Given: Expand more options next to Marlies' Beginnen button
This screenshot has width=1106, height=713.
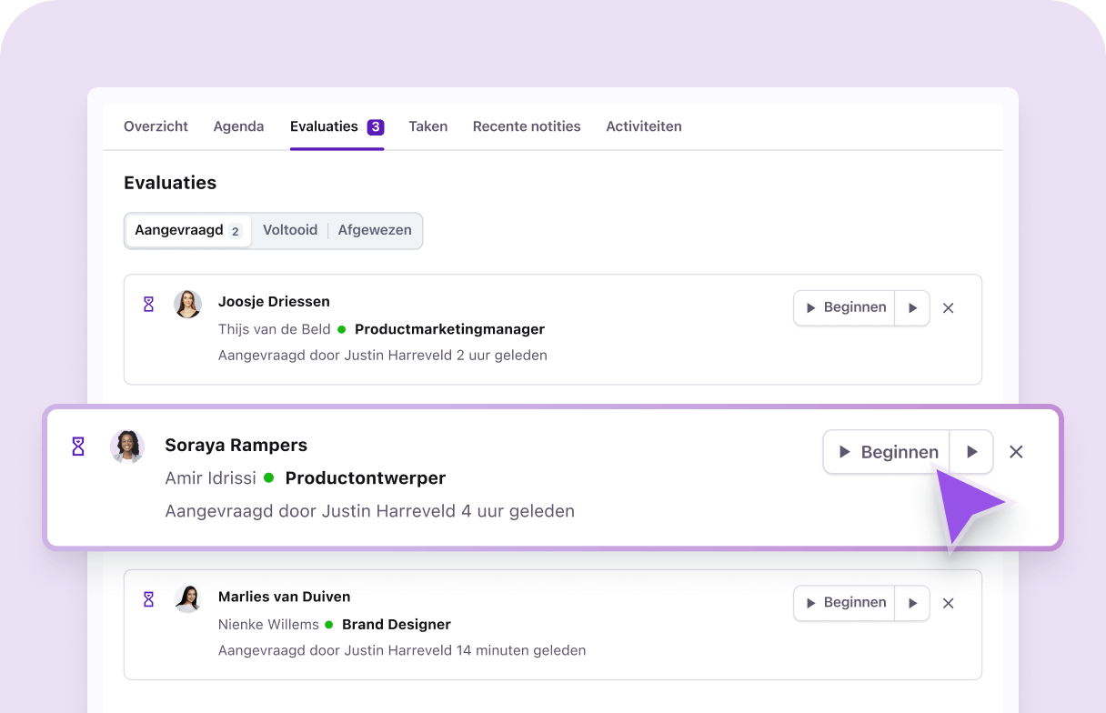Looking at the screenshot, I should click(x=912, y=602).
